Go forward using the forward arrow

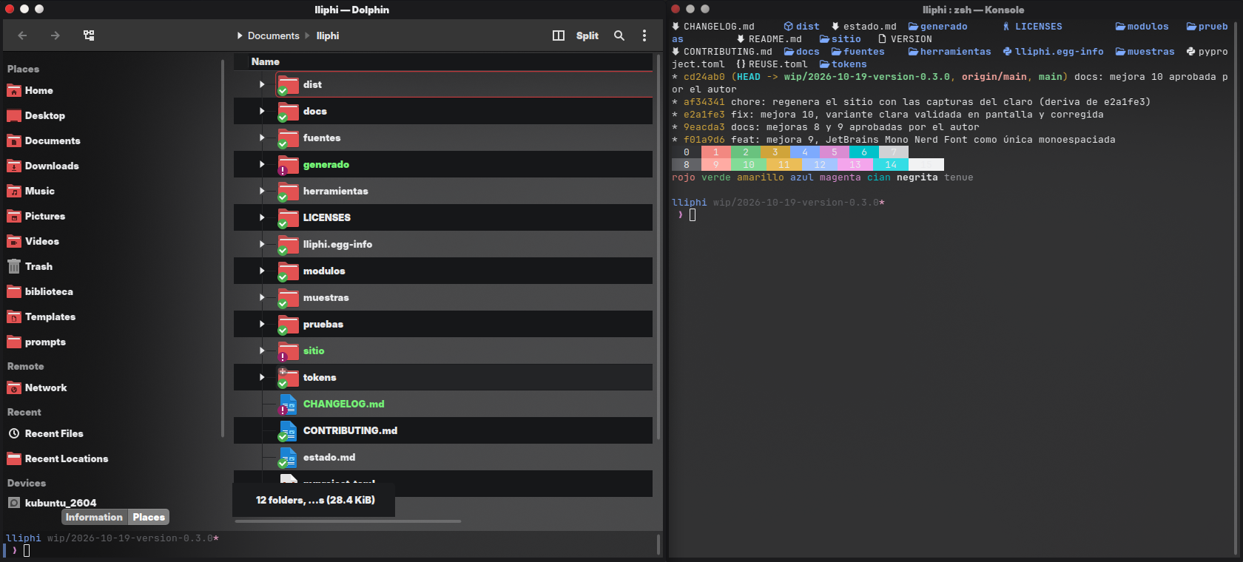click(x=55, y=35)
